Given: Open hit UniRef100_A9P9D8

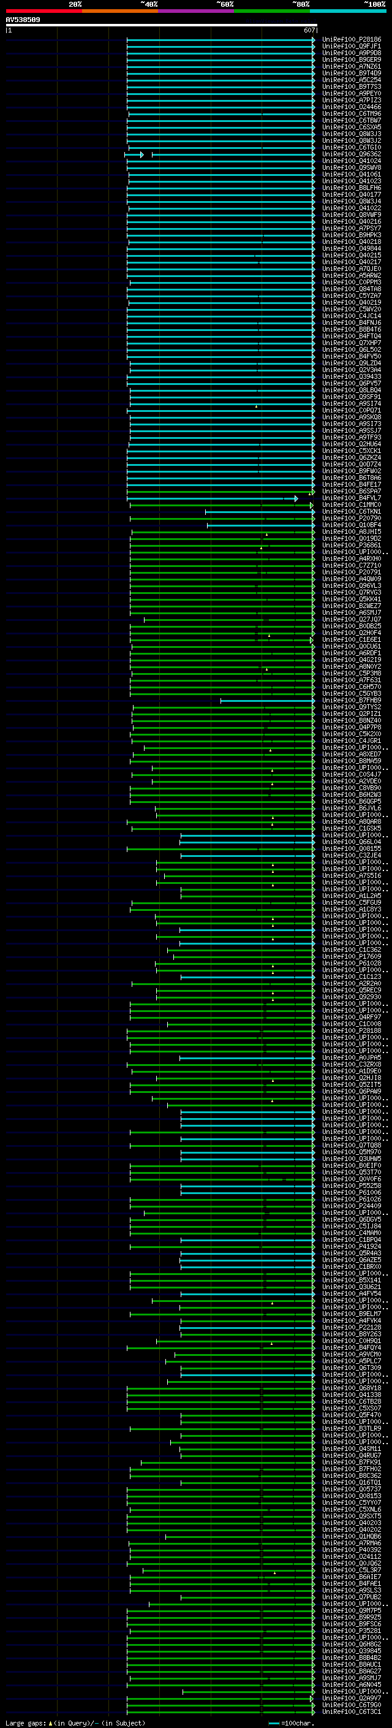Looking at the screenshot, I should pos(352,53).
